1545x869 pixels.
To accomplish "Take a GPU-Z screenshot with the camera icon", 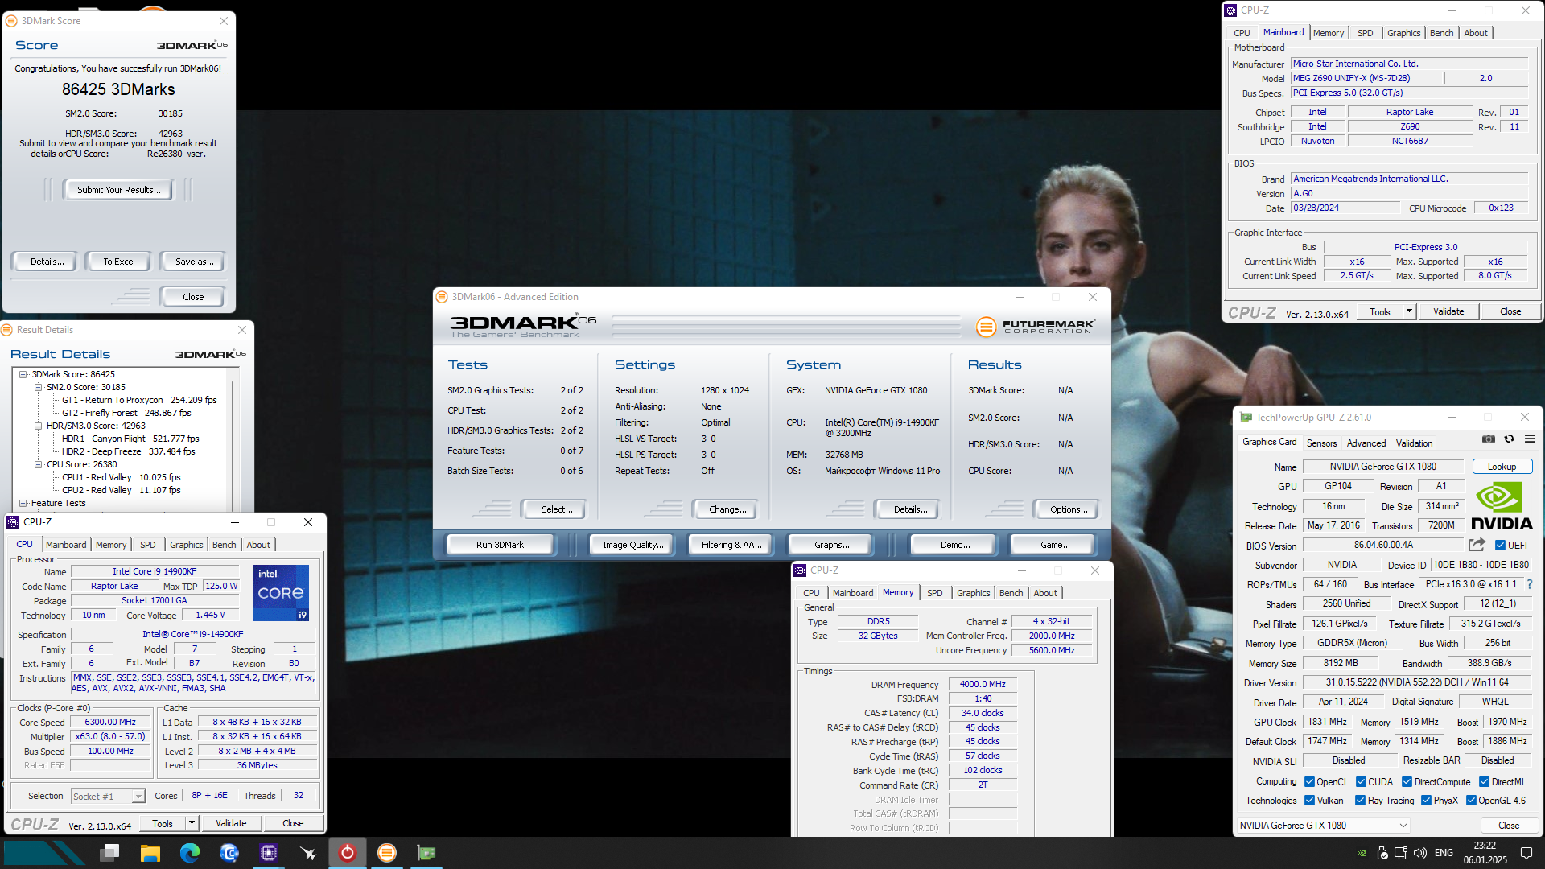I will coord(1489,439).
